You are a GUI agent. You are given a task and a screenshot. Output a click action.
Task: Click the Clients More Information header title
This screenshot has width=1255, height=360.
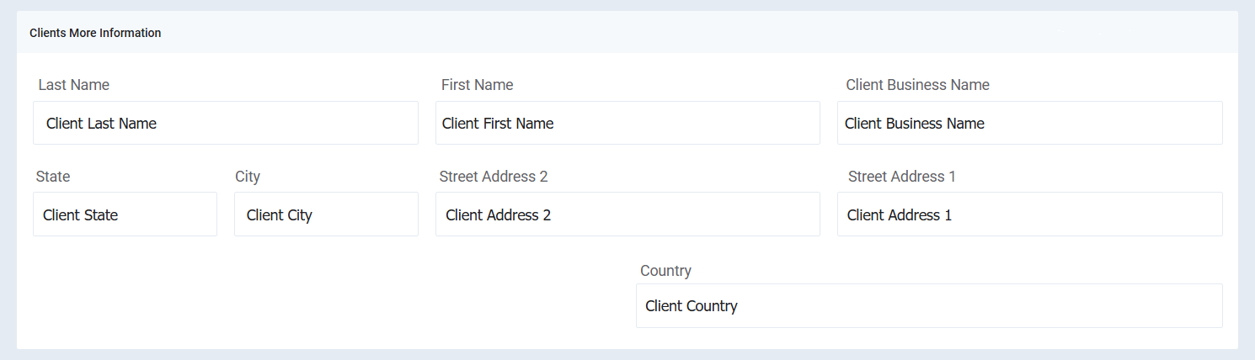95,33
